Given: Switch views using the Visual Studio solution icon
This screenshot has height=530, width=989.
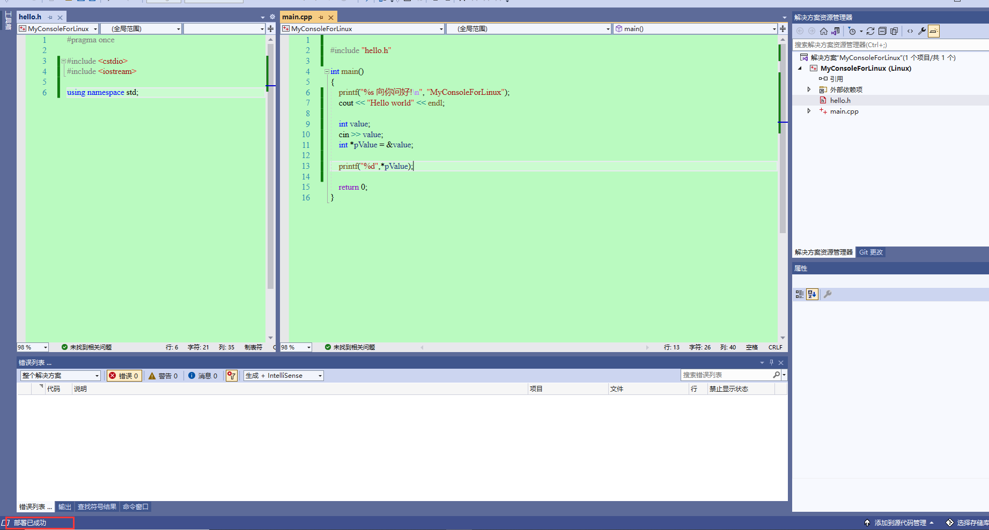Looking at the screenshot, I should pos(836,31).
